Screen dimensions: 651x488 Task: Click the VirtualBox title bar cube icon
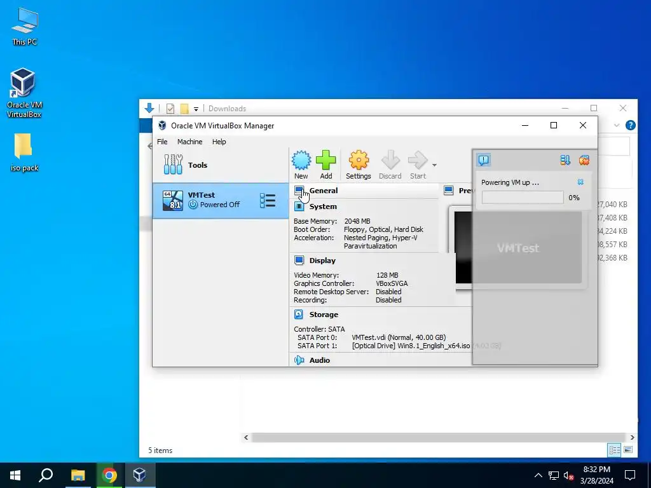(x=162, y=125)
